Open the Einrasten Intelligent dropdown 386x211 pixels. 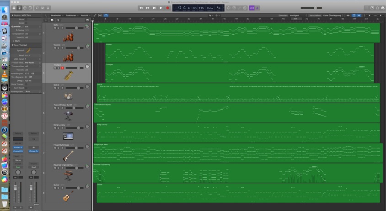(298, 15)
